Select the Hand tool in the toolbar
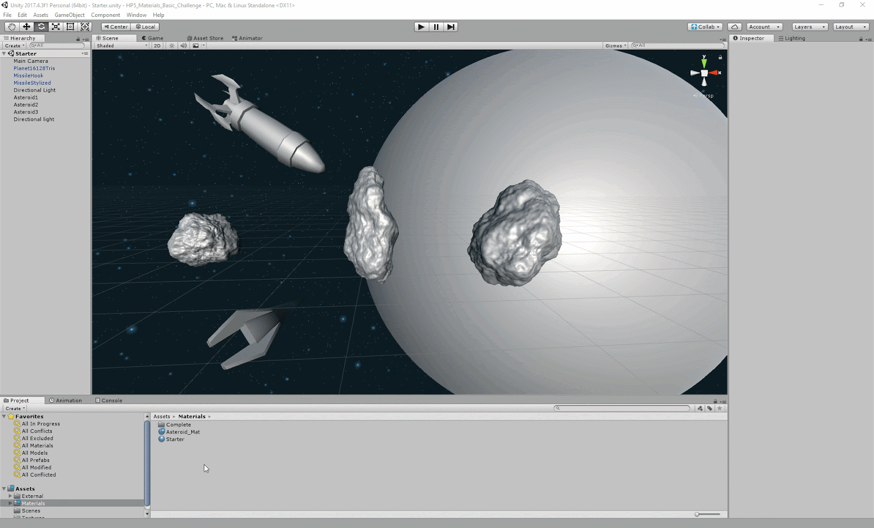Viewport: 874px width, 528px height. (x=11, y=27)
